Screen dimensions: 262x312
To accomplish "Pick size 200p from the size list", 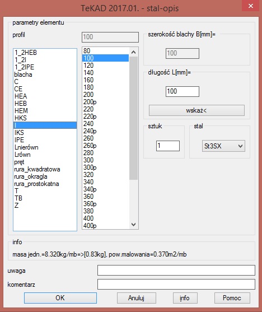I will click(106, 102).
